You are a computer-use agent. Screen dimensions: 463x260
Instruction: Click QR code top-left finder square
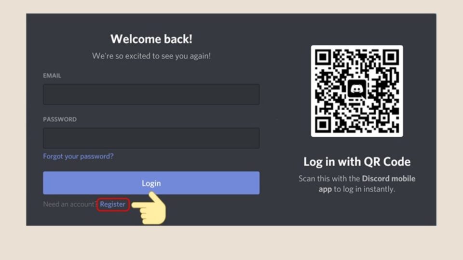coord(323,57)
